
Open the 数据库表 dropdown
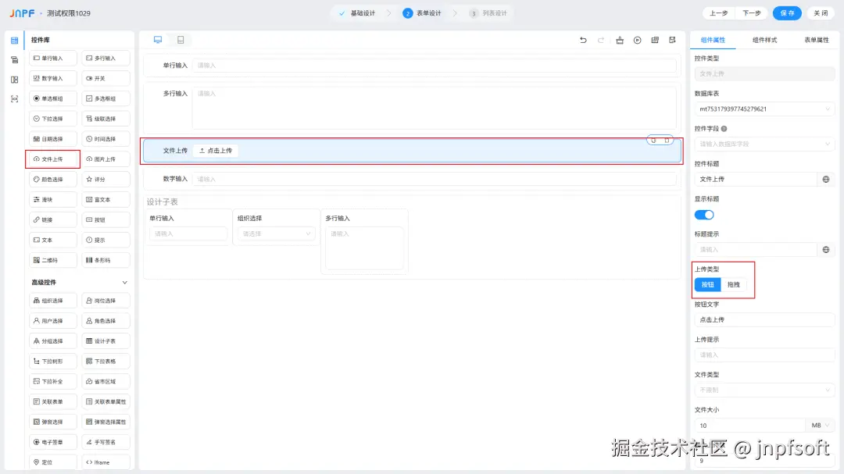coord(764,109)
